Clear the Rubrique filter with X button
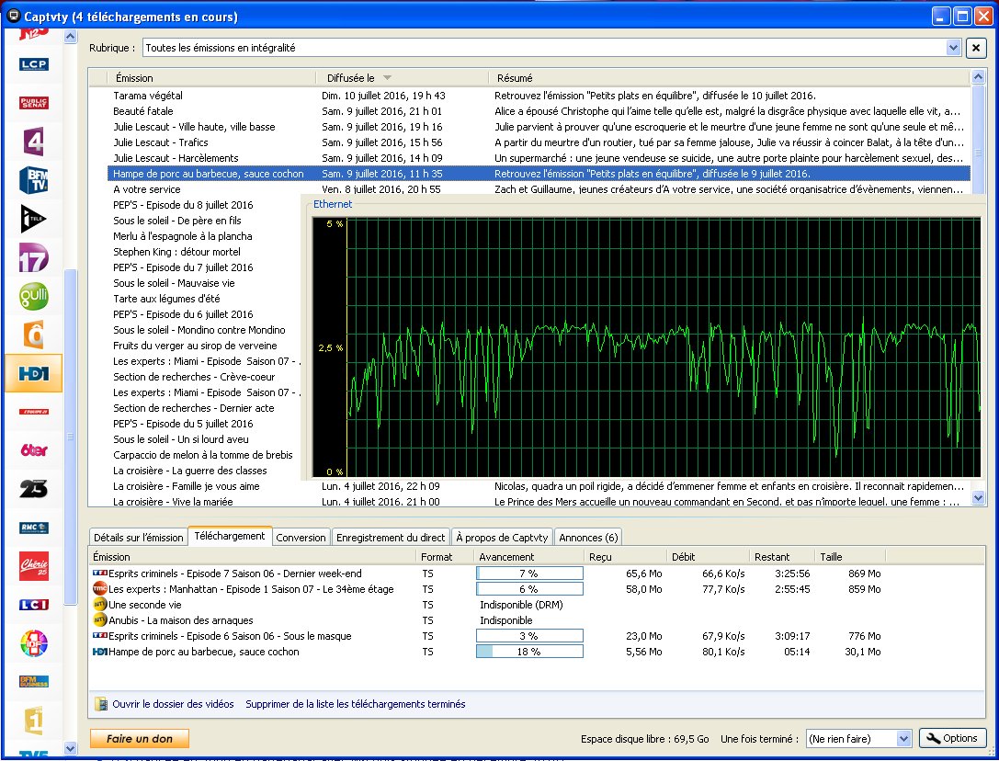 pos(976,48)
